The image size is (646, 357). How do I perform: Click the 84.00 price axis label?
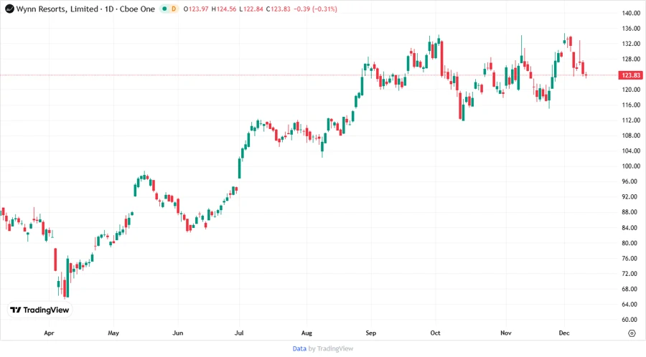631,227
